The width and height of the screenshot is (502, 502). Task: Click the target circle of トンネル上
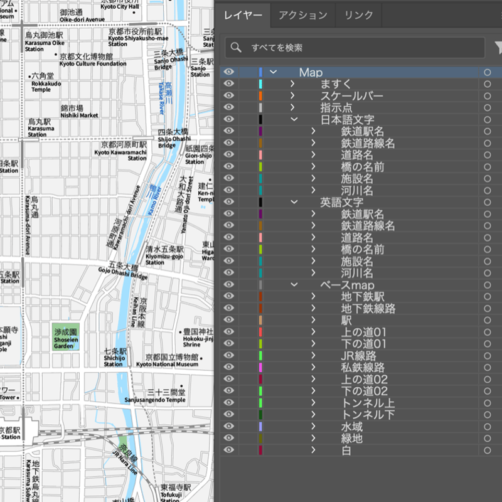click(487, 403)
